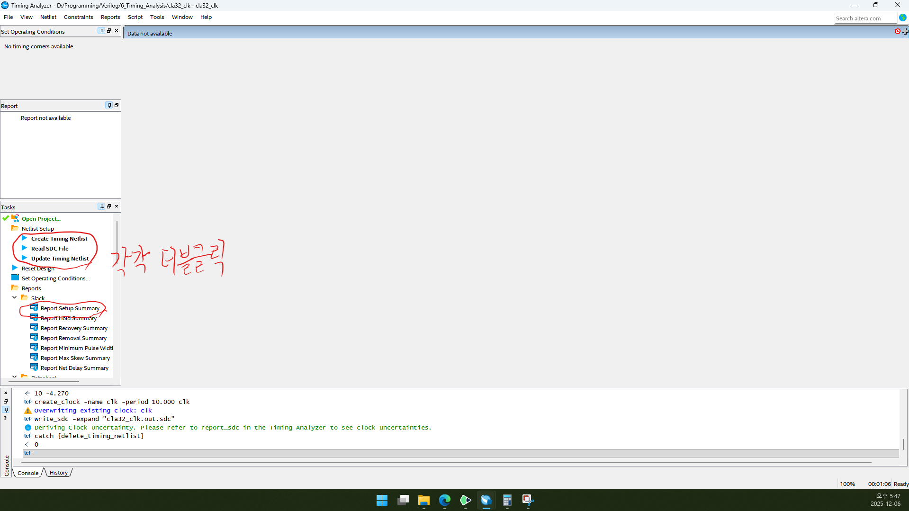Switch to the History tab

(x=59, y=473)
